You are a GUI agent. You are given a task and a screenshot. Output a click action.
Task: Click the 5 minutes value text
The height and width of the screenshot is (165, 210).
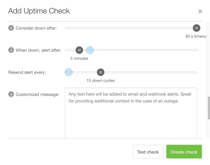click(79, 58)
